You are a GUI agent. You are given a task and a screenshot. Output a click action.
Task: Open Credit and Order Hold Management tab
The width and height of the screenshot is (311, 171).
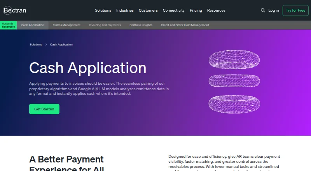click(x=185, y=25)
